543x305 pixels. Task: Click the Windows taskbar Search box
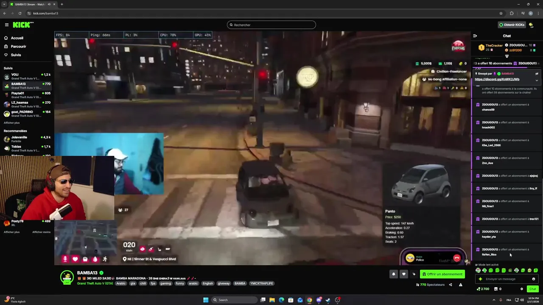[x=234, y=300]
